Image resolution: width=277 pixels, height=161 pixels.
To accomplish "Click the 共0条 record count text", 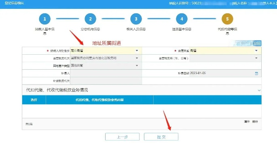I will (x=29, y=124).
